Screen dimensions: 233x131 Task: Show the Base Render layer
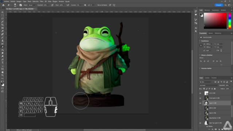point(200,118)
